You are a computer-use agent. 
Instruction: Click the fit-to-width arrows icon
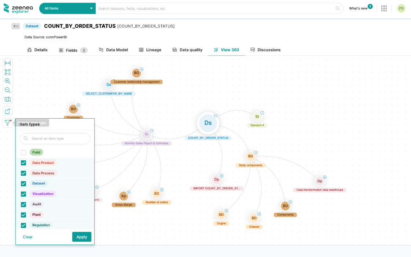pyautogui.click(x=7, y=63)
